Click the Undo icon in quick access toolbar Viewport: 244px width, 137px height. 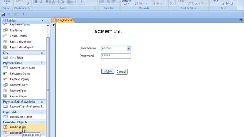pos(8,14)
